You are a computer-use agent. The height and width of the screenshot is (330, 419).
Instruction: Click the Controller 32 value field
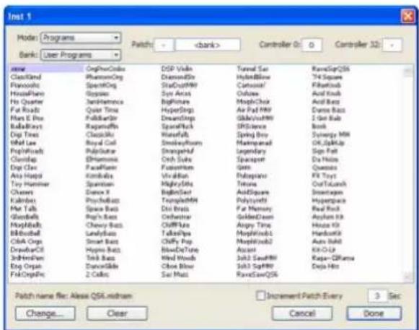[x=392, y=45]
